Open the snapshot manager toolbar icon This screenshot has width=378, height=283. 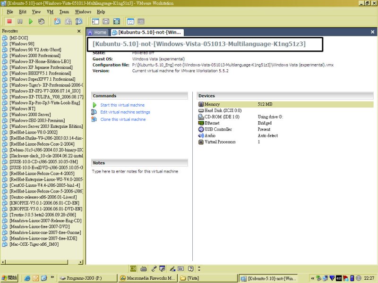[x=79, y=21]
